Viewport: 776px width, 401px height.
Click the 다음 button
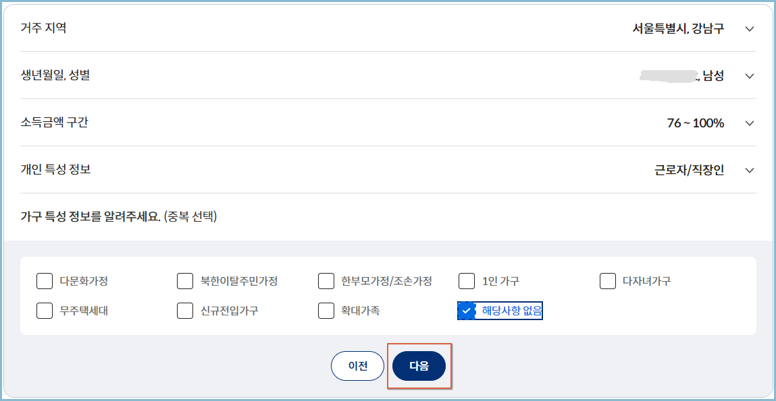pyautogui.click(x=419, y=365)
